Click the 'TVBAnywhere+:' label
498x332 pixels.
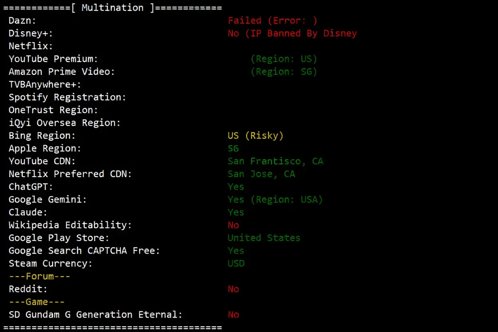[x=45, y=84]
